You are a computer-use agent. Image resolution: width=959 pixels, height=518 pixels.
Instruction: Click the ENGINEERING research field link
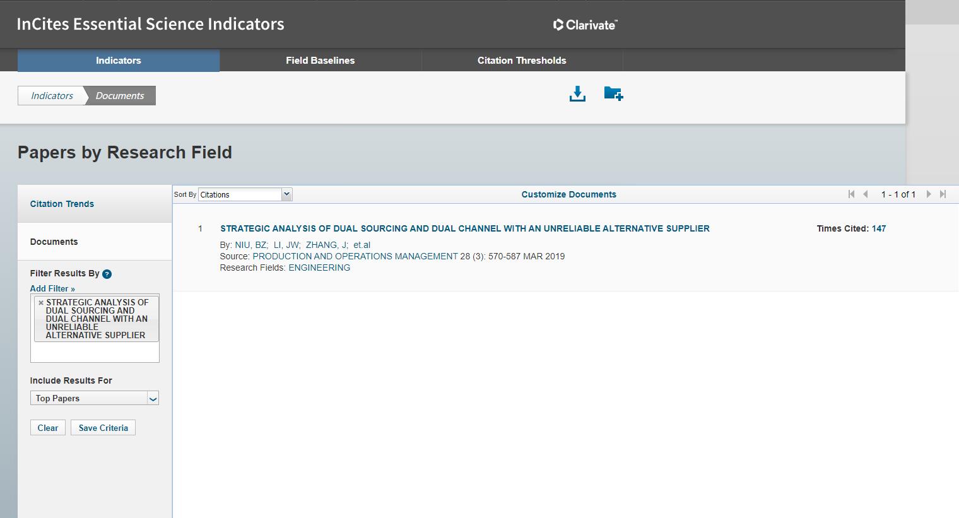319,268
